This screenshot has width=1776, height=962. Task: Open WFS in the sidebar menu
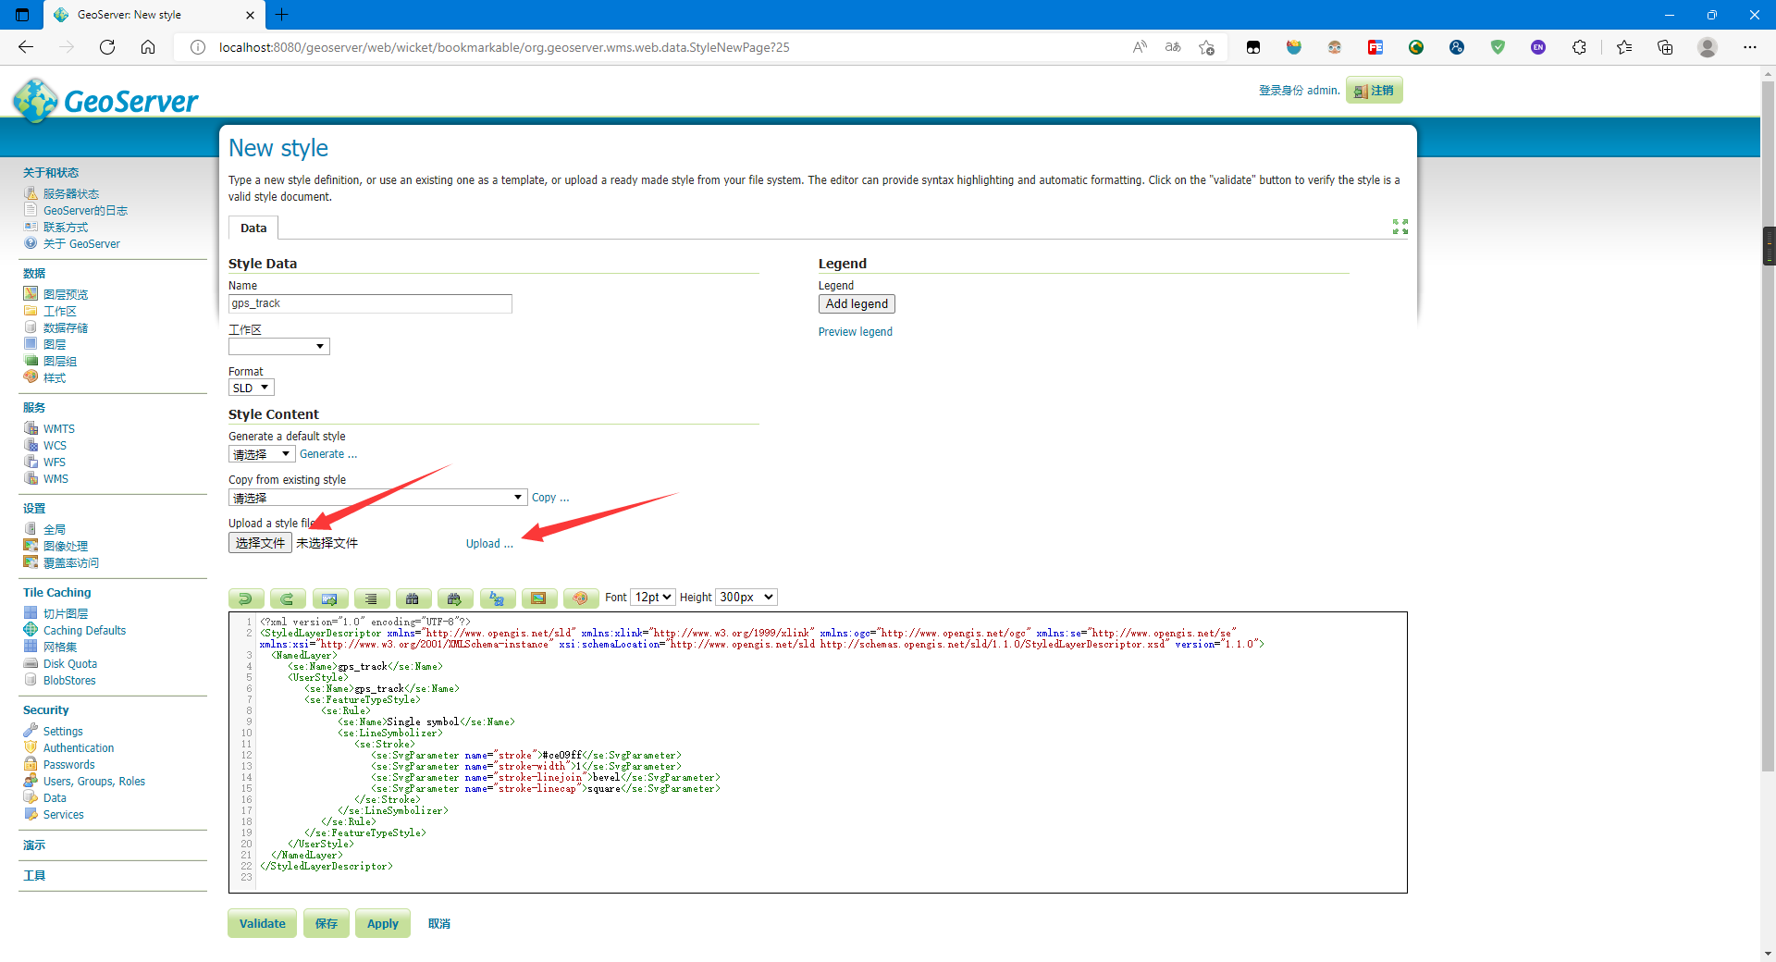[x=55, y=462]
